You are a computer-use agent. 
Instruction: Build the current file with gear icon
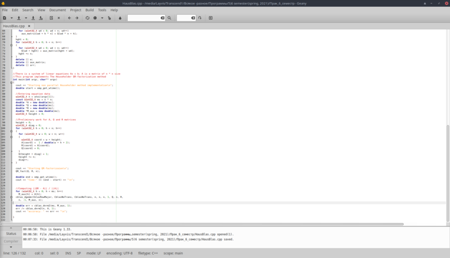click(95, 18)
